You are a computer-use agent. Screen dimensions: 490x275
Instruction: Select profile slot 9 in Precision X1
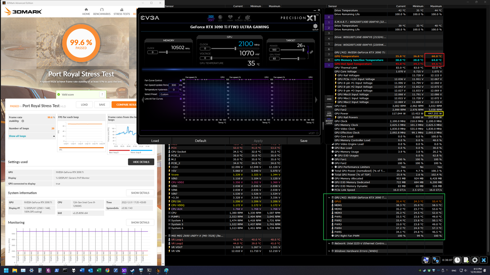click(x=329, y=65)
